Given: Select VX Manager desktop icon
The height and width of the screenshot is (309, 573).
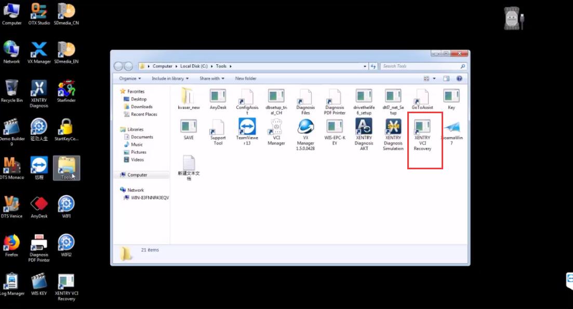Looking at the screenshot, I should pyautogui.click(x=39, y=52).
